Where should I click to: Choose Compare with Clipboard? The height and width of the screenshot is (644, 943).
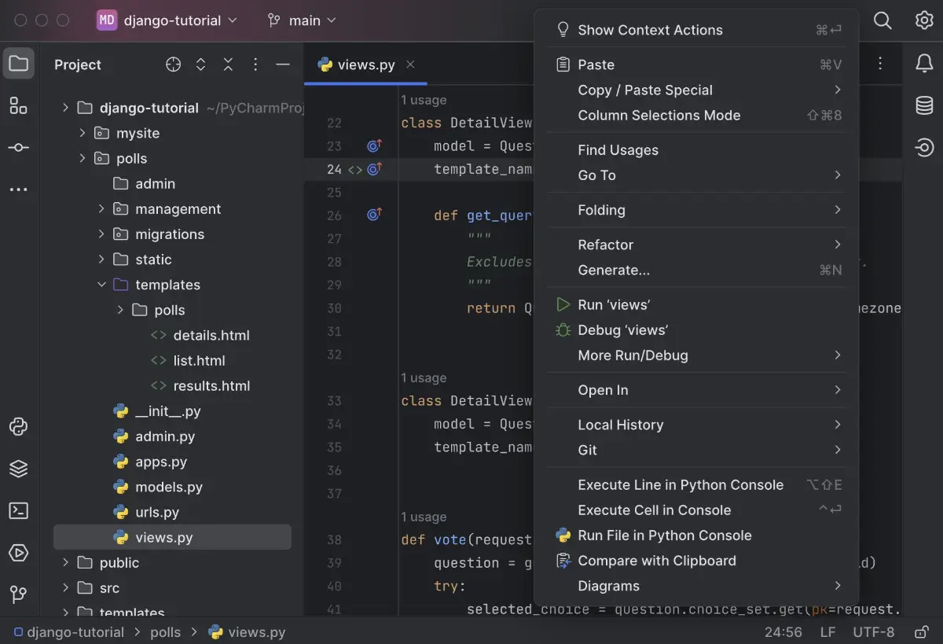tap(696, 561)
